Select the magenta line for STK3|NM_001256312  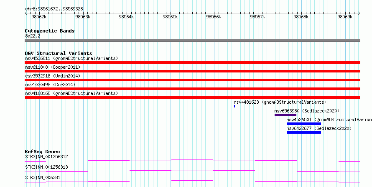click(192, 160)
